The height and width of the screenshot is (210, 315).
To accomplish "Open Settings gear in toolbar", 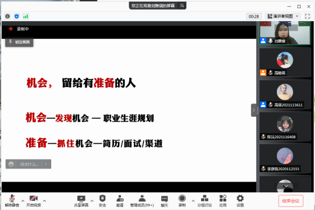I will pyautogui.click(x=240, y=201).
